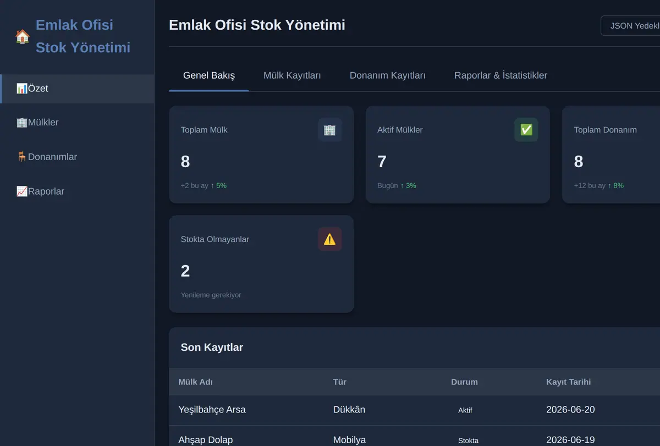Switch to the Genel Bakış tab
Screen dimensions: 660x446
coord(209,75)
